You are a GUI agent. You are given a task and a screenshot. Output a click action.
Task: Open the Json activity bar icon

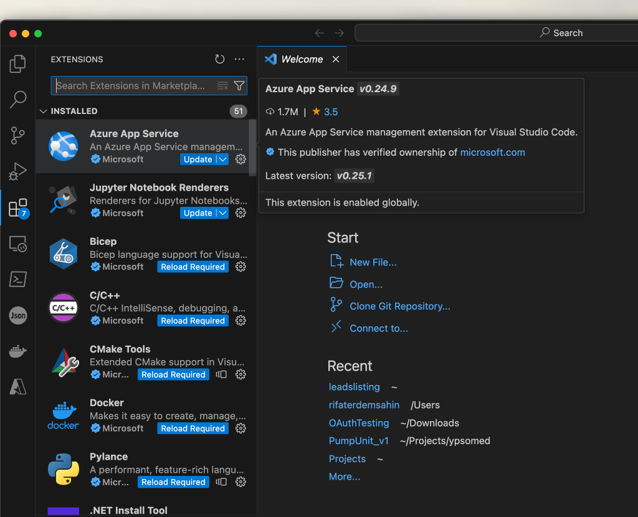[18, 315]
